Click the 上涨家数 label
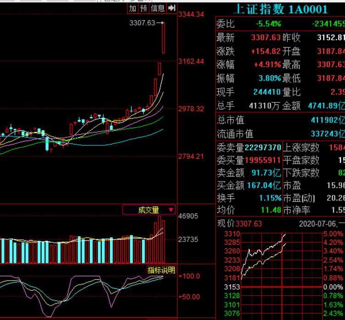 pos(301,148)
